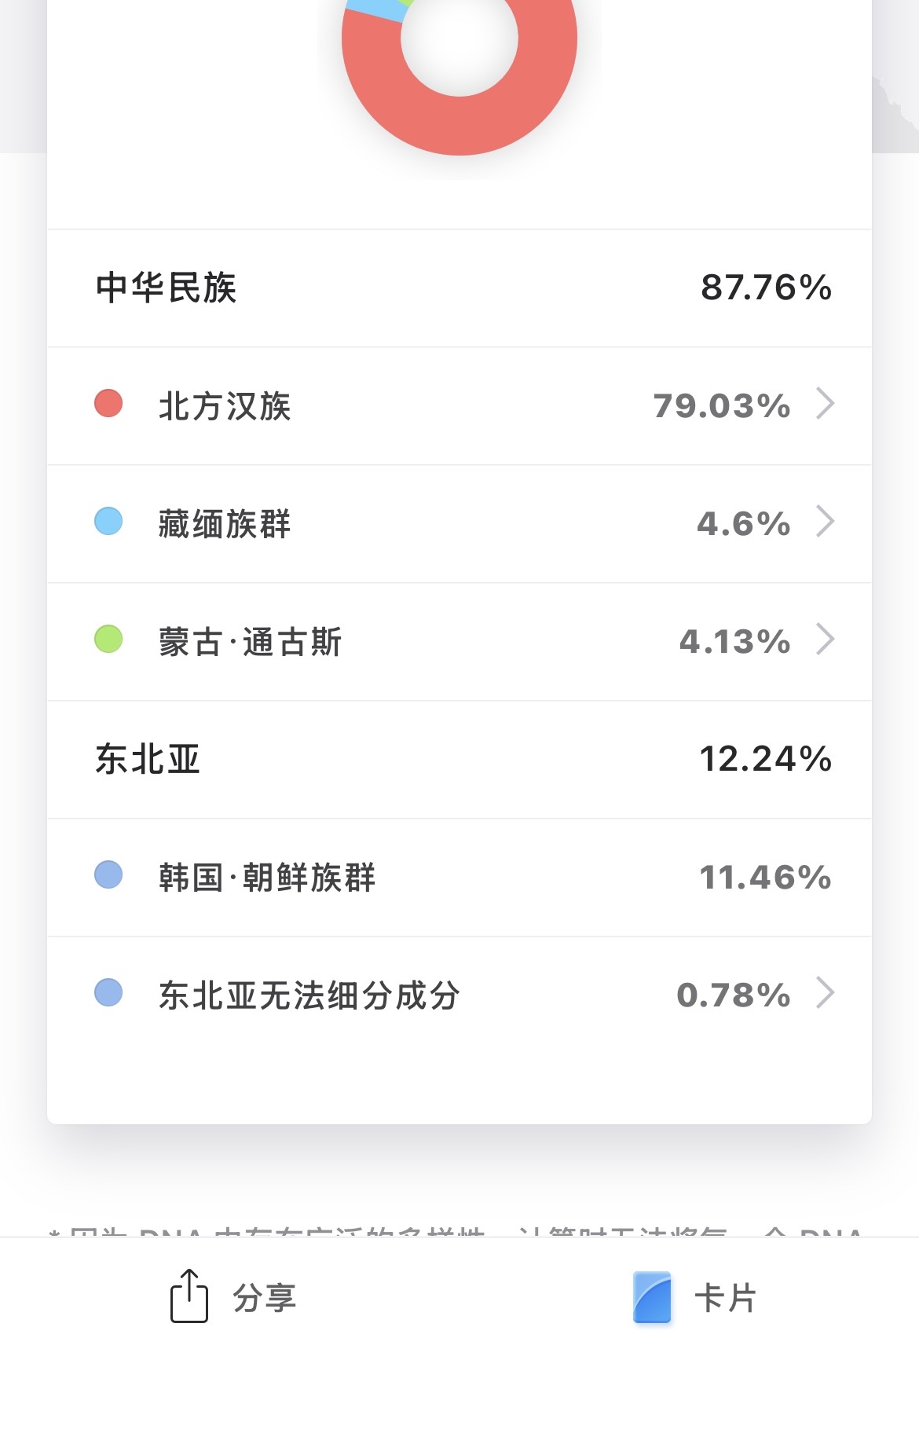
Task: Expand 藏缅族群 details chevron
Action: [x=825, y=522]
